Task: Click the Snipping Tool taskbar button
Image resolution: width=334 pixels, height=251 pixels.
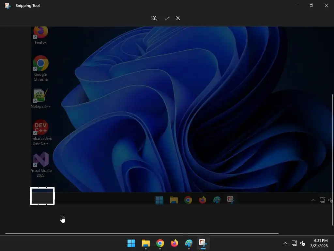Action: 203,243
